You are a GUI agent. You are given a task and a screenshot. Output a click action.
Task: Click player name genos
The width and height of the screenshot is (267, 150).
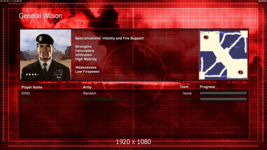26,99
